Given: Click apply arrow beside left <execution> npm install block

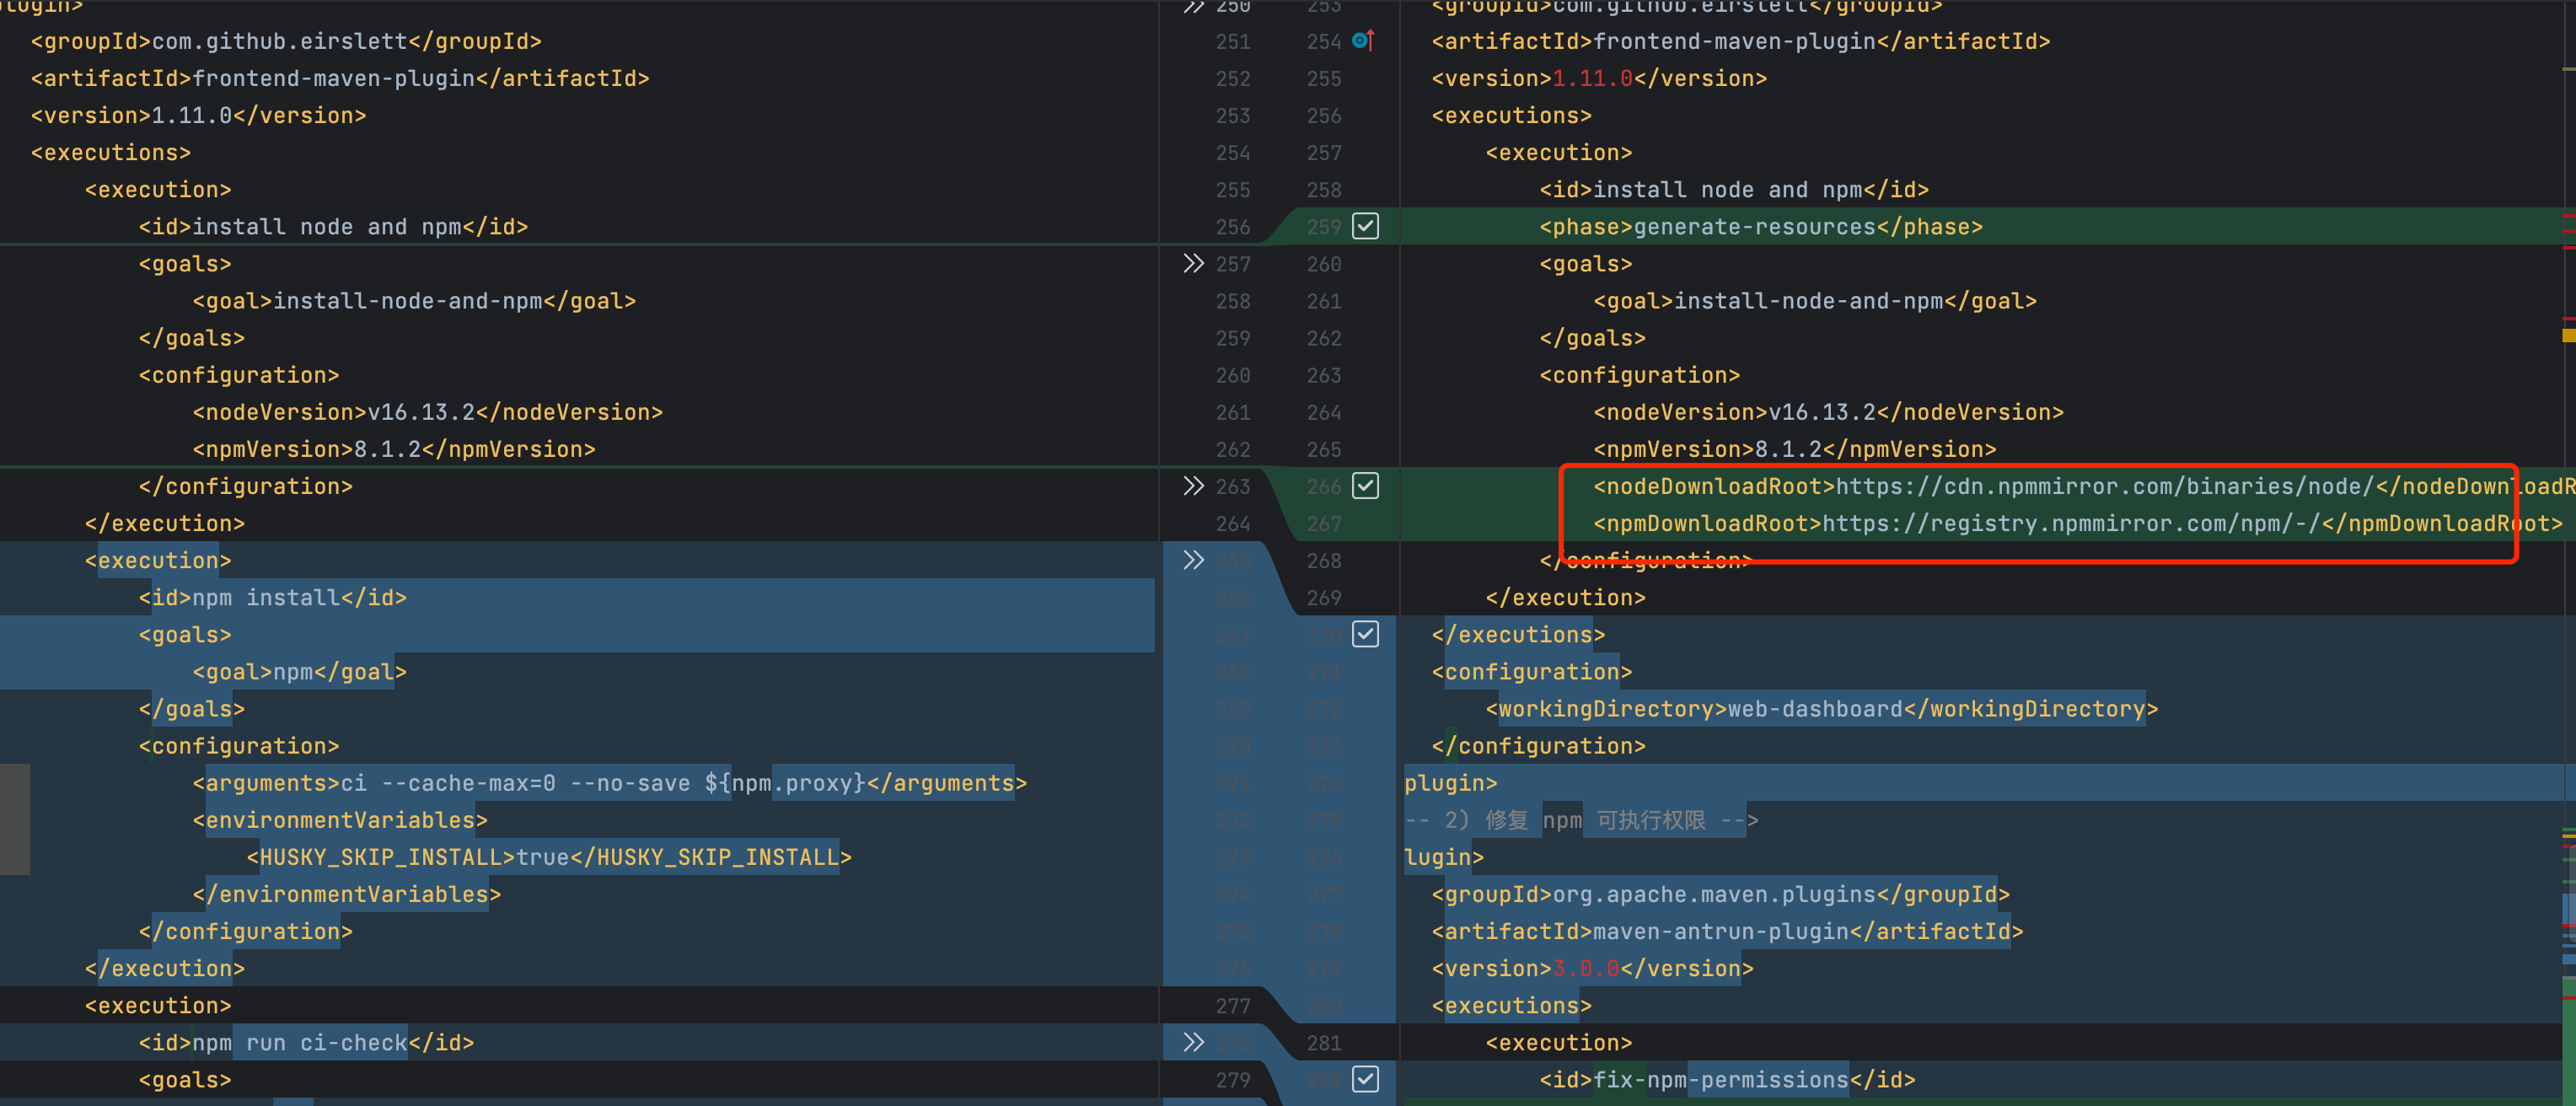Looking at the screenshot, I should point(1193,560).
